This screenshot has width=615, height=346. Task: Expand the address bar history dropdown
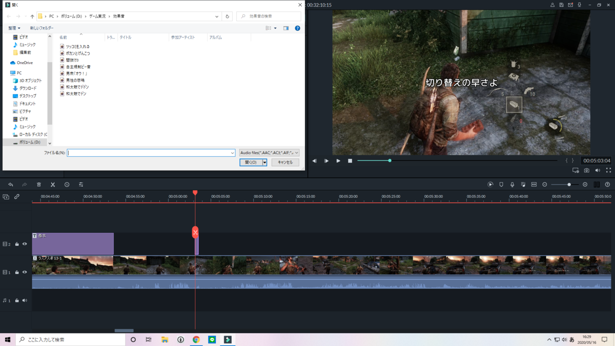217,16
